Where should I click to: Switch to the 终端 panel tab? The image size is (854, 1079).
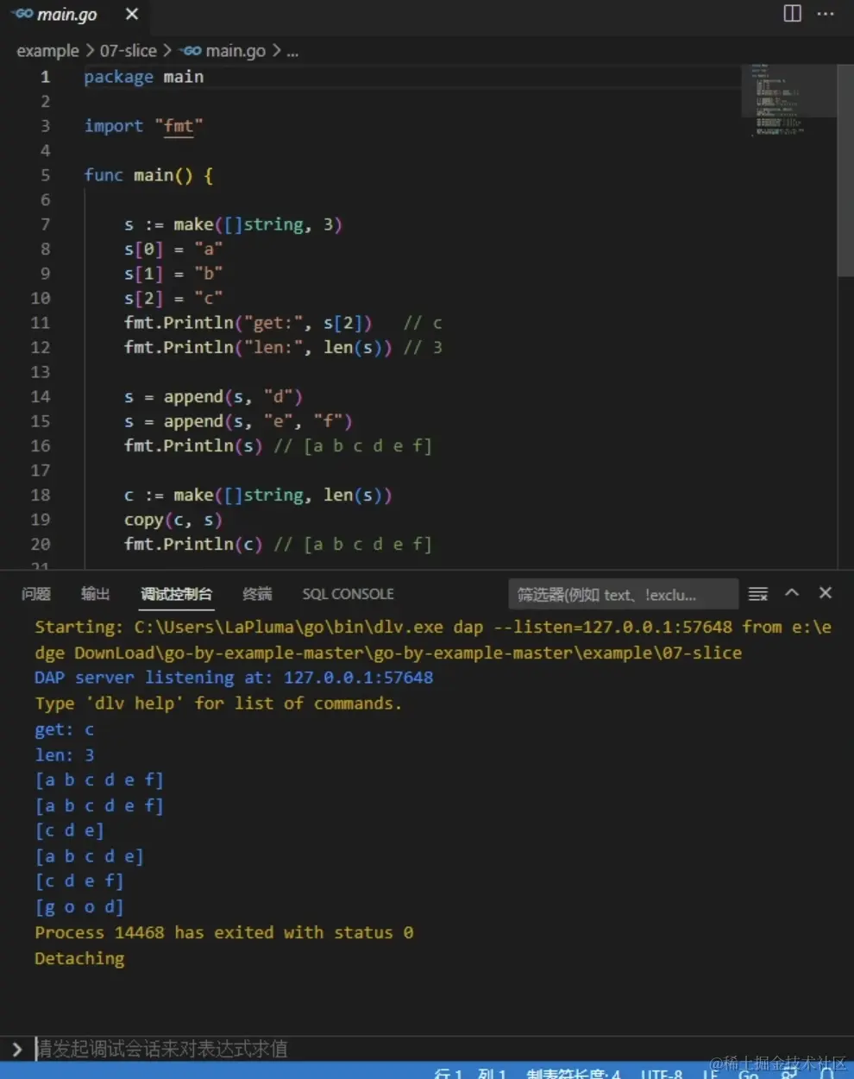(257, 594)
